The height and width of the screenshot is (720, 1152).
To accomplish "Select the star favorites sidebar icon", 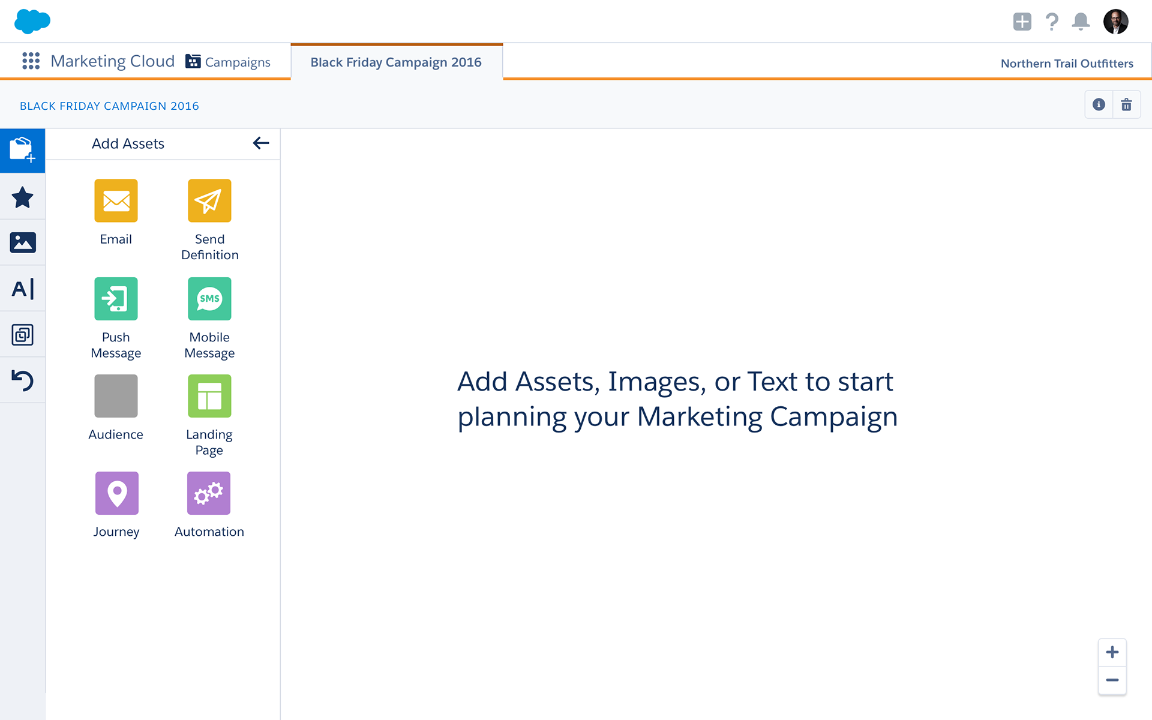I will click(x=23, y=197).
